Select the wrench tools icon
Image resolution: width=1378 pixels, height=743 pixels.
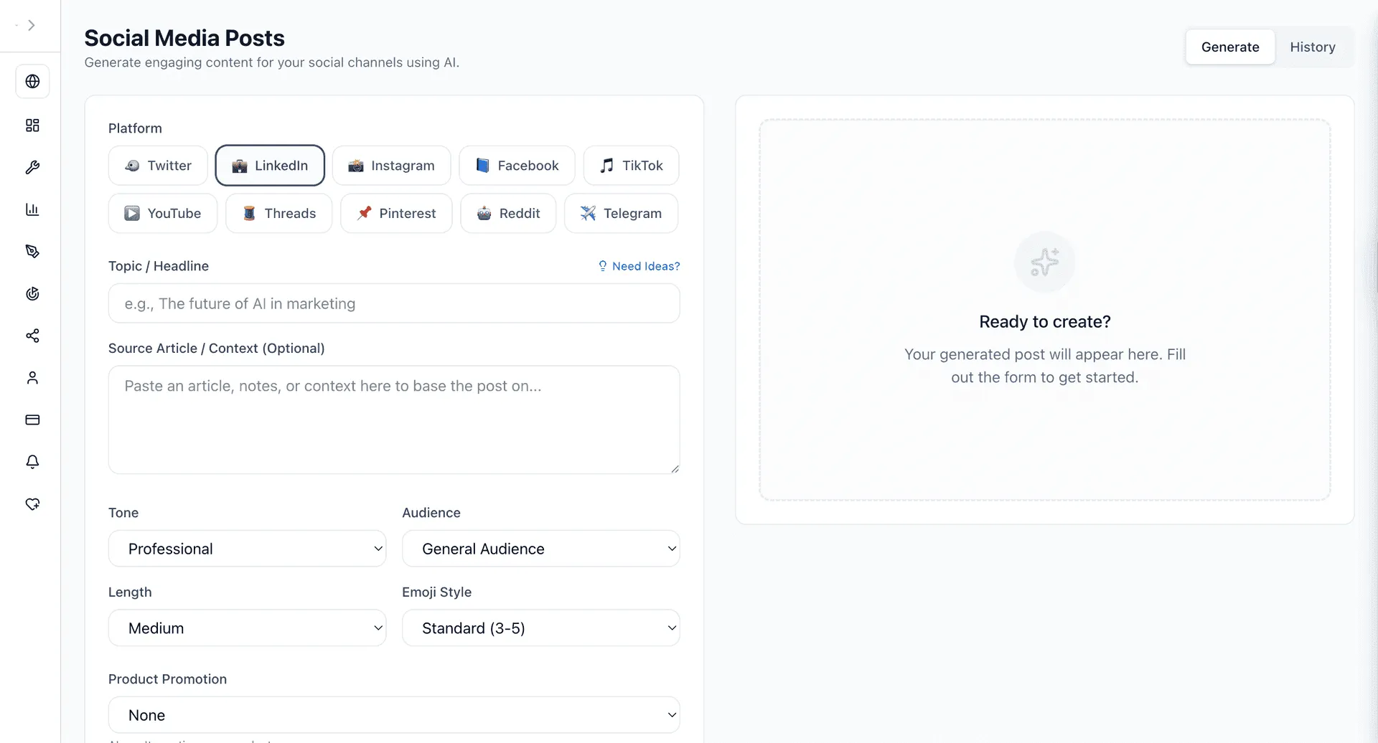[32, 167]
